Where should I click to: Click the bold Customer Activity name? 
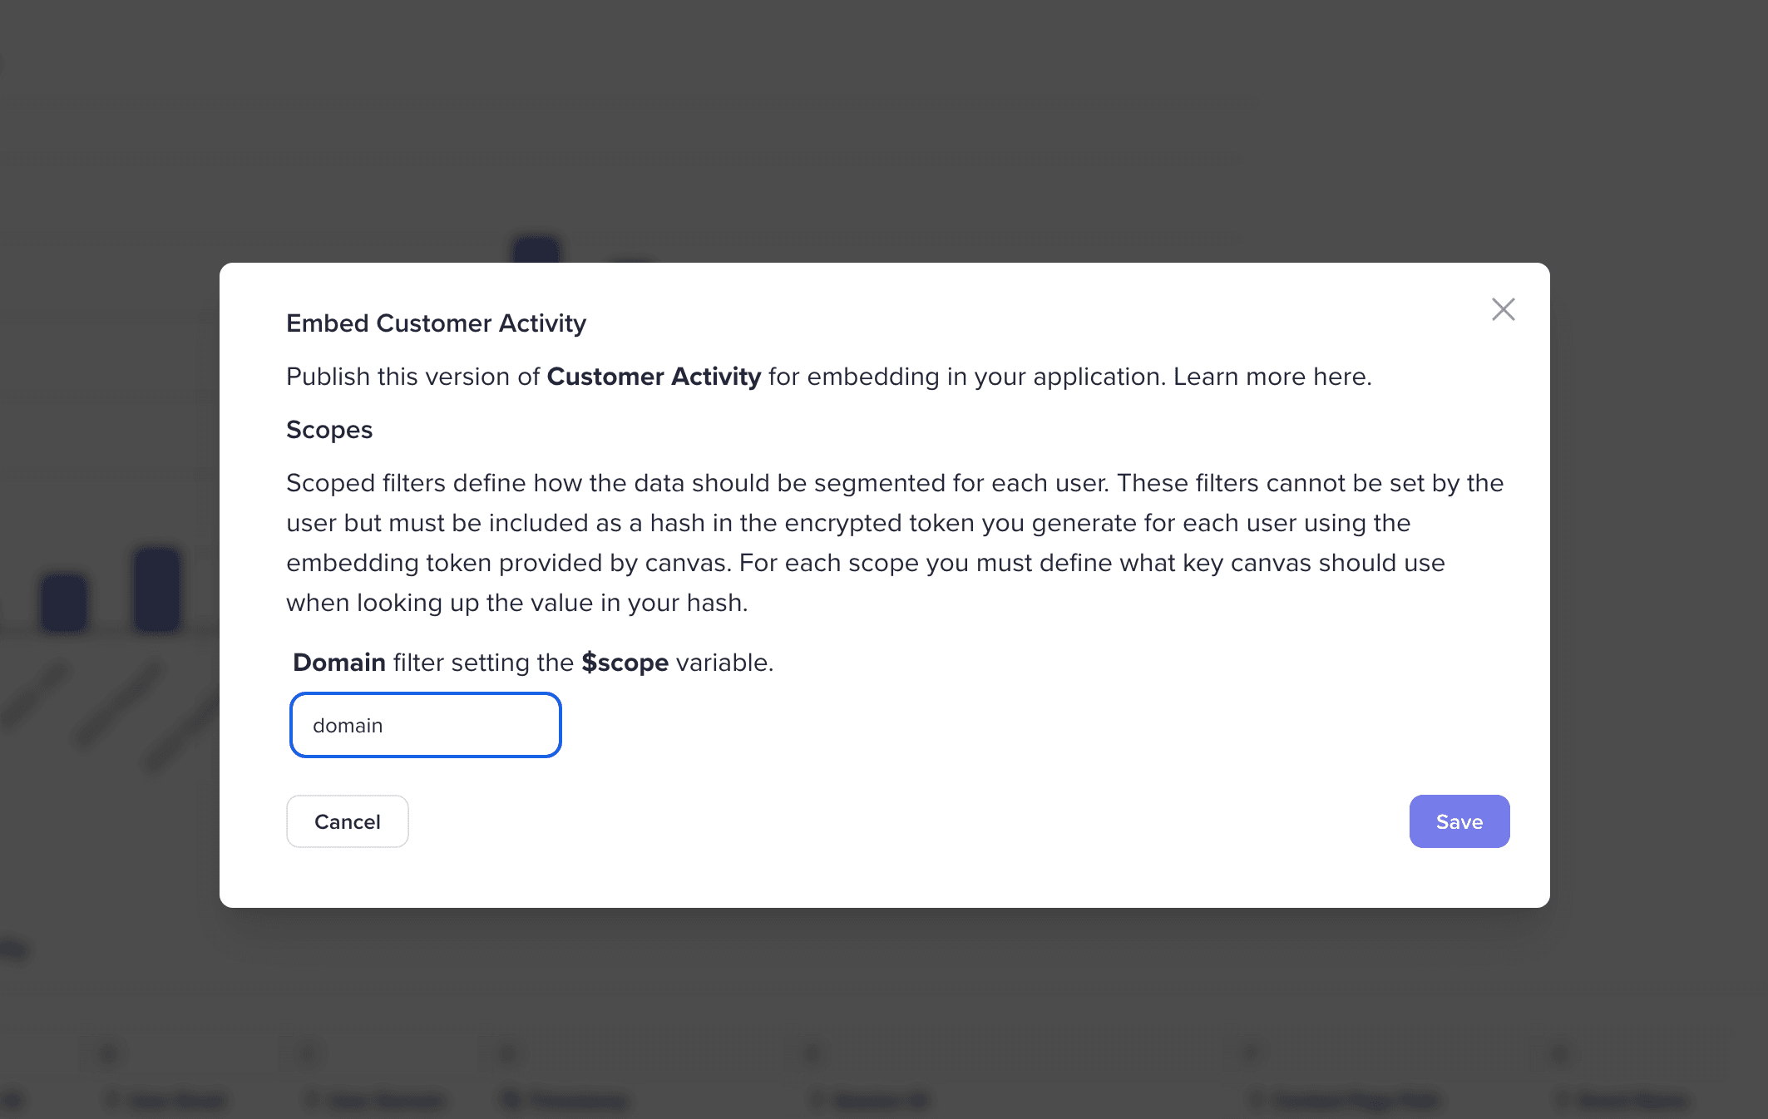(x=654, y=377)
